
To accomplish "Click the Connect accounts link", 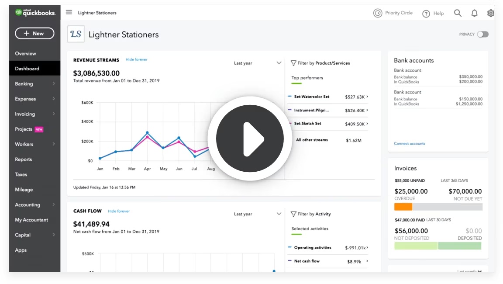I will click(410, 143).
